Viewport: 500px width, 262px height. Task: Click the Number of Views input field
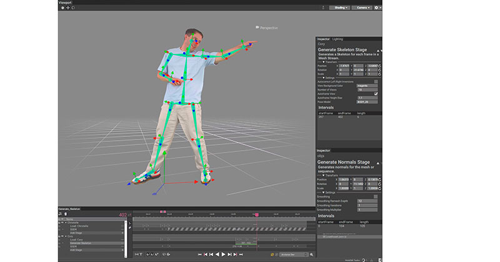(367, 89)
